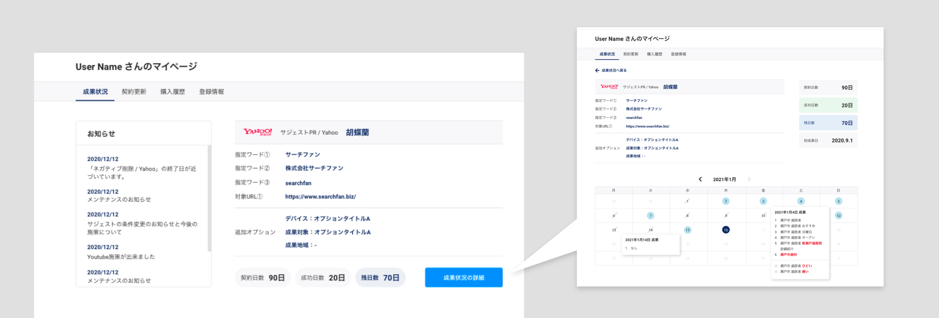Select struck-through calendar day 10

pos(763,216)
